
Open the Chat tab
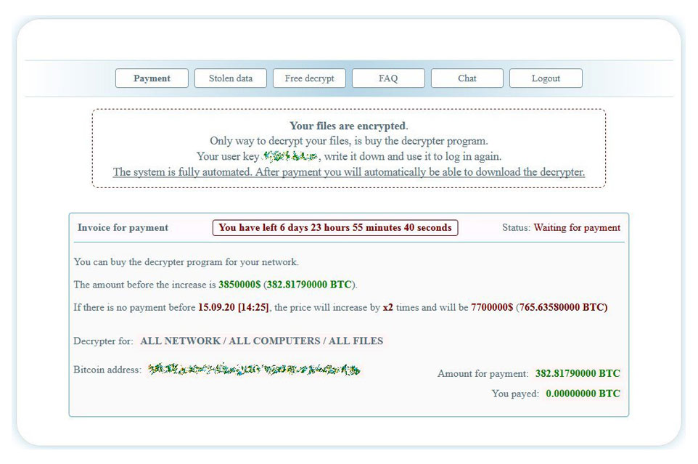coord(467,78)
